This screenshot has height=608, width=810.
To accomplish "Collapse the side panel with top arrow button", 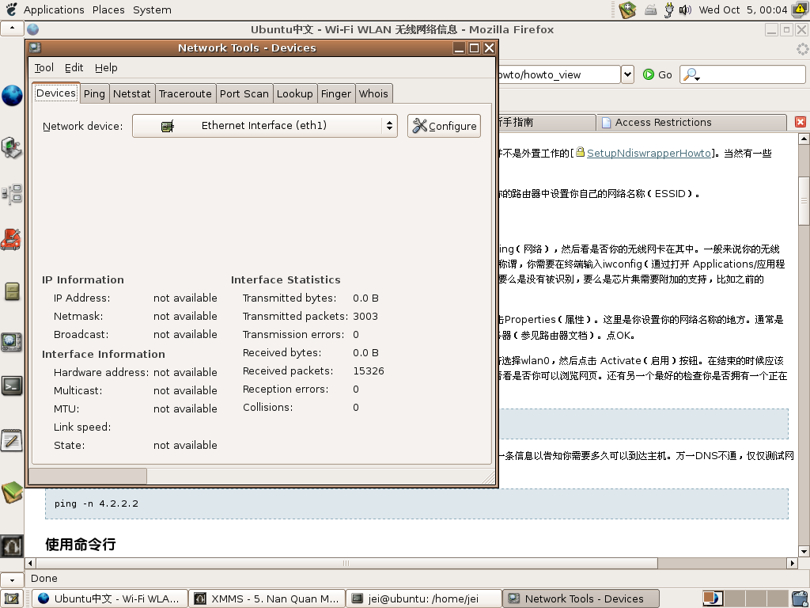I will click(12, 28).
